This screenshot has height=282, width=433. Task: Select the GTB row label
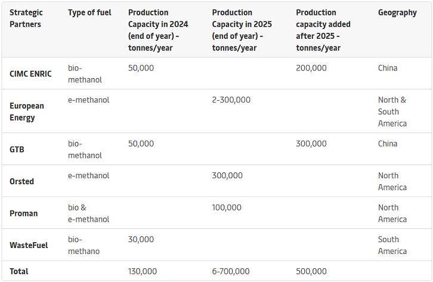click(17, 150)
